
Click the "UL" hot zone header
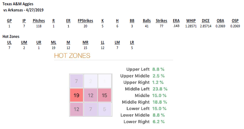pyautogui.click(x=9, y=42)
